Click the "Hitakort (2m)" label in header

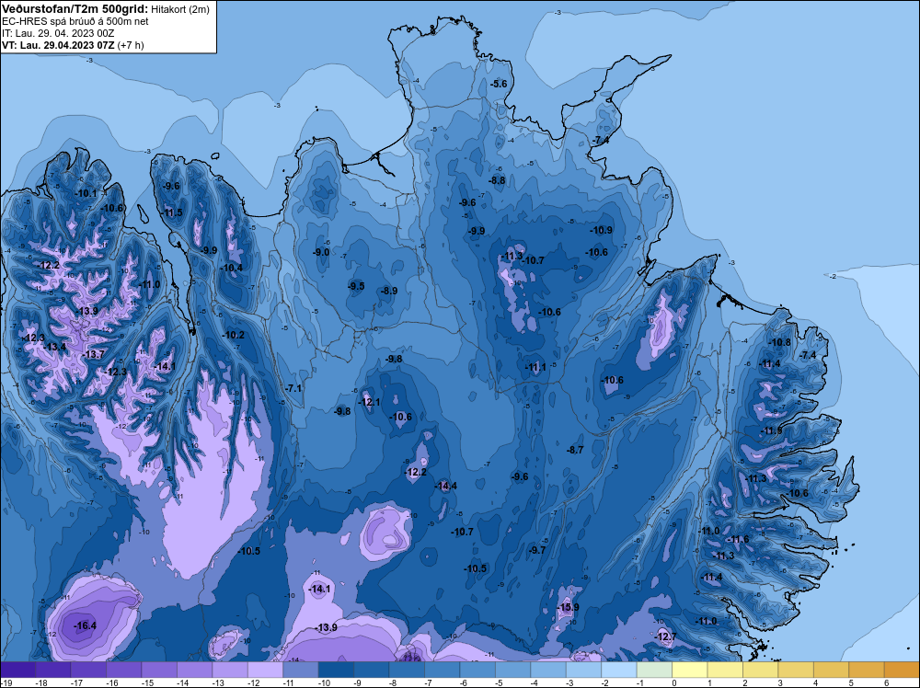180,9
